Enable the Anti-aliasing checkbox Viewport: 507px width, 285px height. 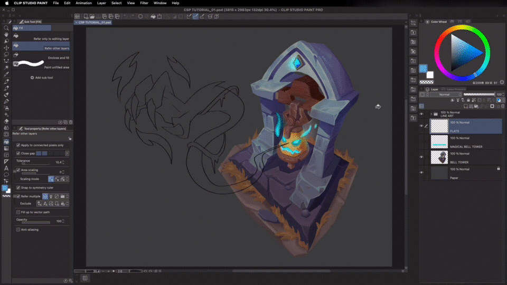(x=18, y=230)
